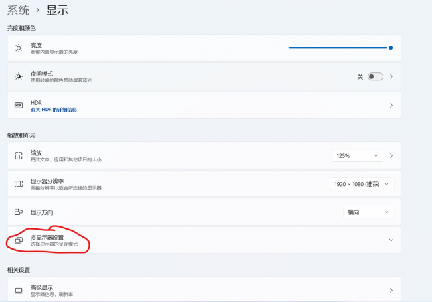Toggle the 夜间模式 switch on
This screenshot has width=432, height=302.
pos(376,76)
